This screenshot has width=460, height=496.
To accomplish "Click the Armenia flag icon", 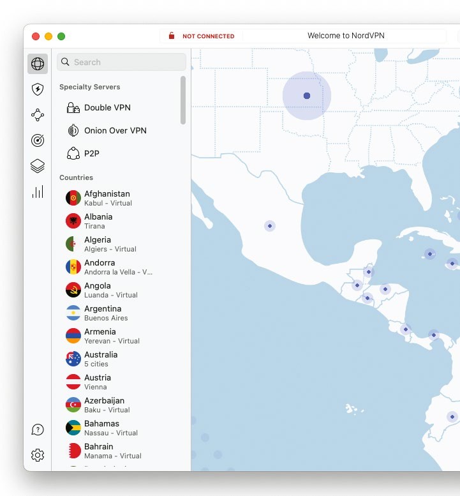I will [x=73, y=336].
